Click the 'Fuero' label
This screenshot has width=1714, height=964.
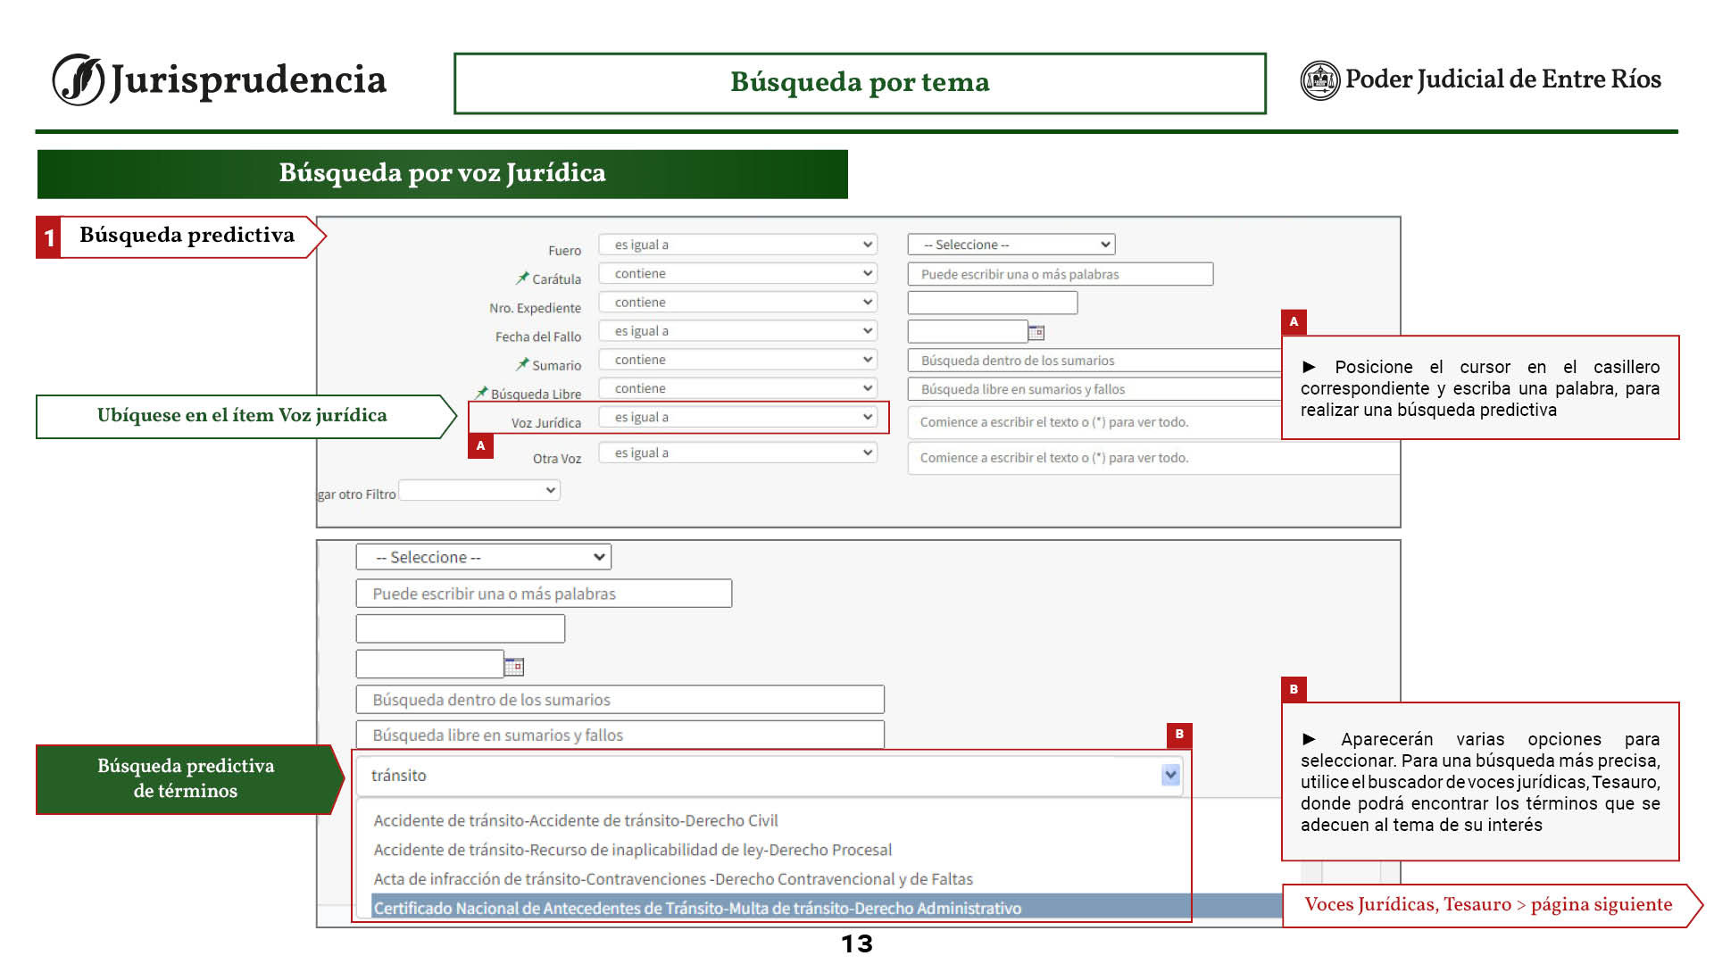point(564,250)
